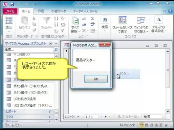Minimize the ribbon with caret icon
Viewport: 174px width, 130px height.
click(x=164, y=11)
